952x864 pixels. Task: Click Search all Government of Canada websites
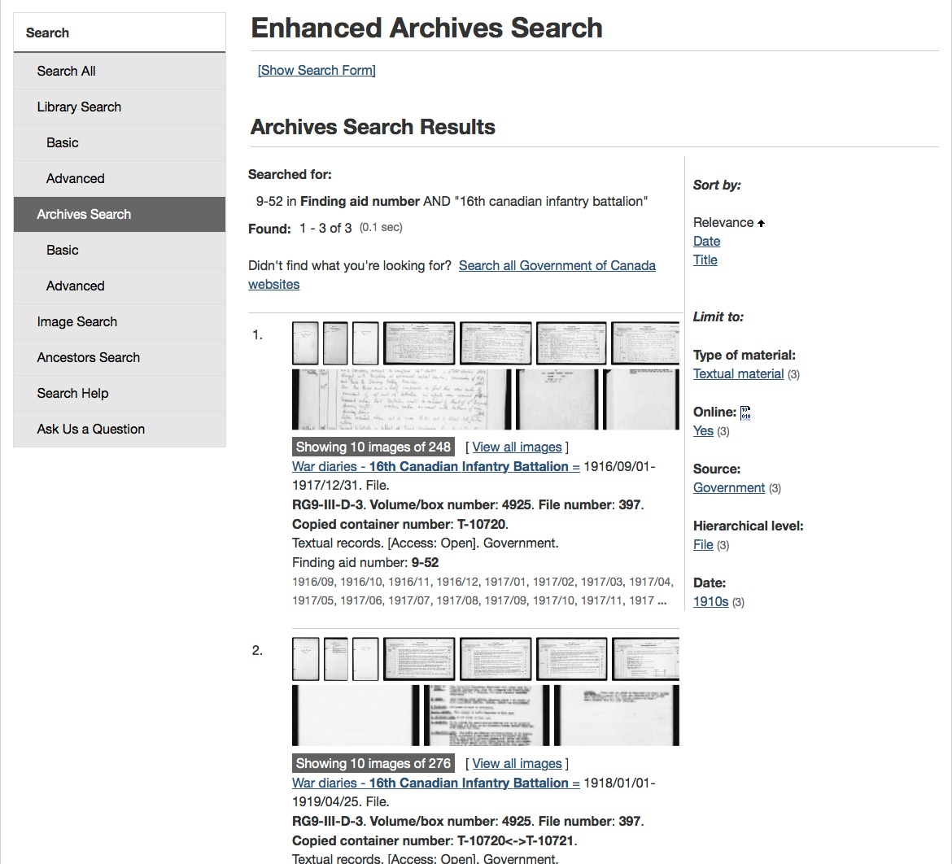pyautogui.click(x=557, y=265)
